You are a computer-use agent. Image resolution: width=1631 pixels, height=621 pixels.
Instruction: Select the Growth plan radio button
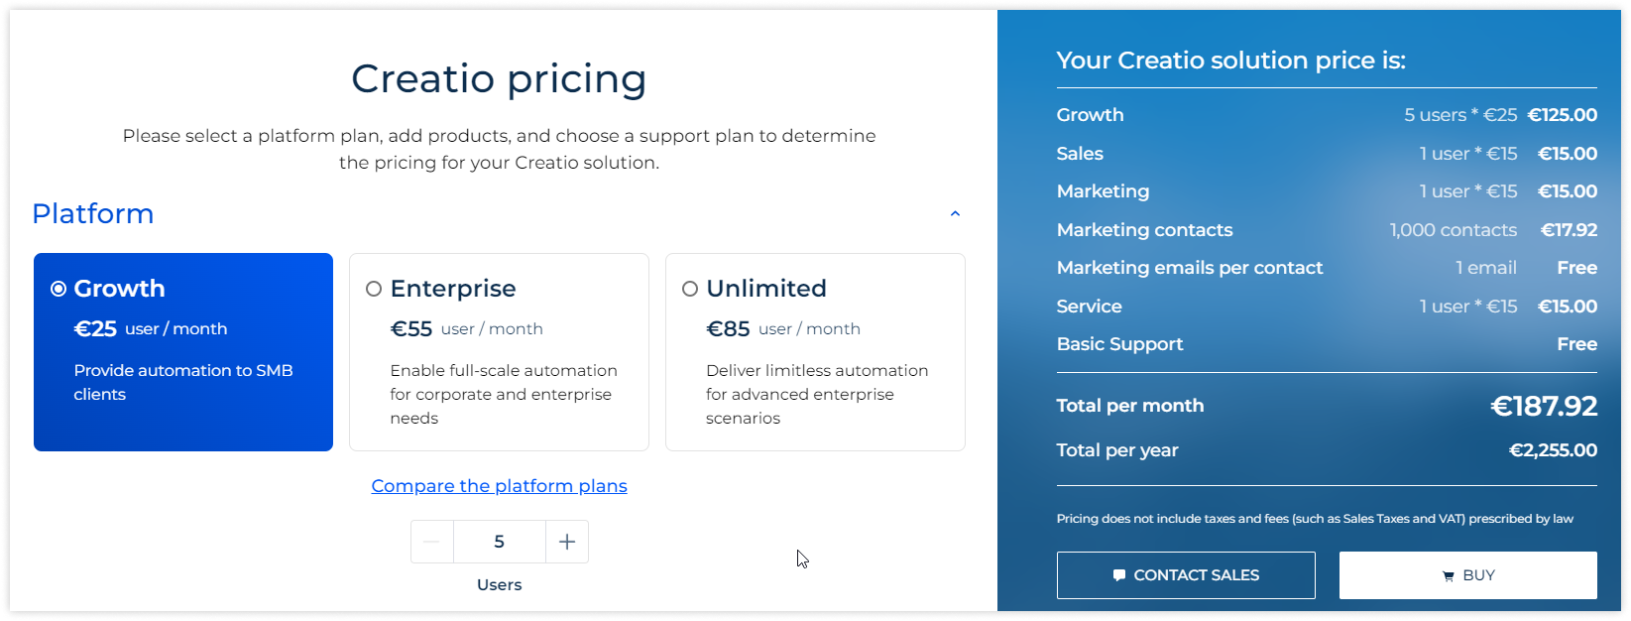point(58,289)
